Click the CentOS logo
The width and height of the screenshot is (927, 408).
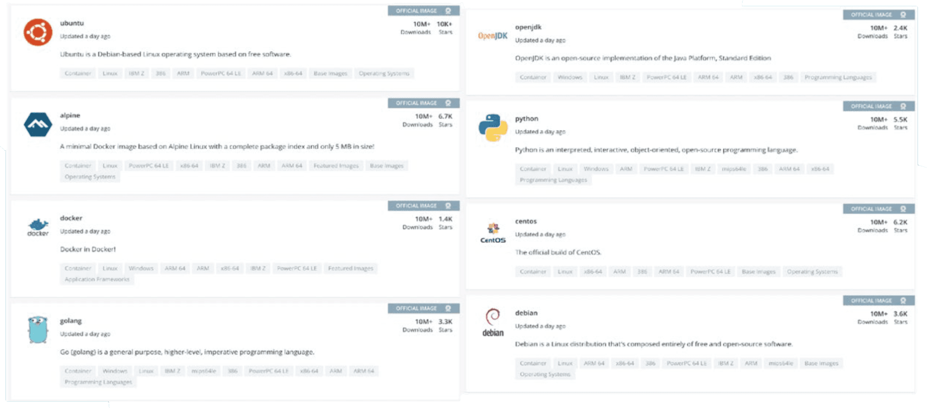(493, 233)
